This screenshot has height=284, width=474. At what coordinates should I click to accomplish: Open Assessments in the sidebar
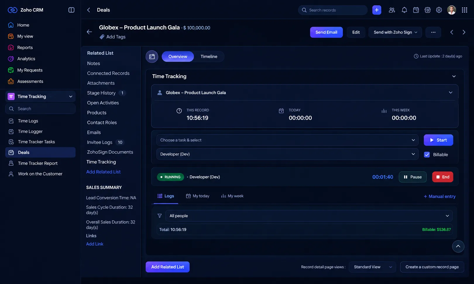(x=30, y=81)
